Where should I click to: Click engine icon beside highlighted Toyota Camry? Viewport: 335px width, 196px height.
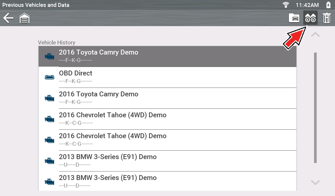pyautogui.click(x=49, y=56)
